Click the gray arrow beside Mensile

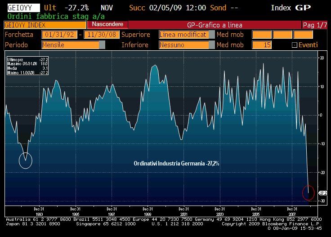point(102,45)
